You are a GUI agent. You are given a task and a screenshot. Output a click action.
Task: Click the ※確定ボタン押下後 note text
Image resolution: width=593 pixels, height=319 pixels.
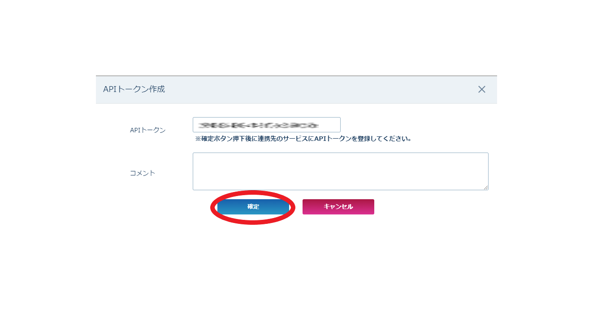[x=303, y=139]
